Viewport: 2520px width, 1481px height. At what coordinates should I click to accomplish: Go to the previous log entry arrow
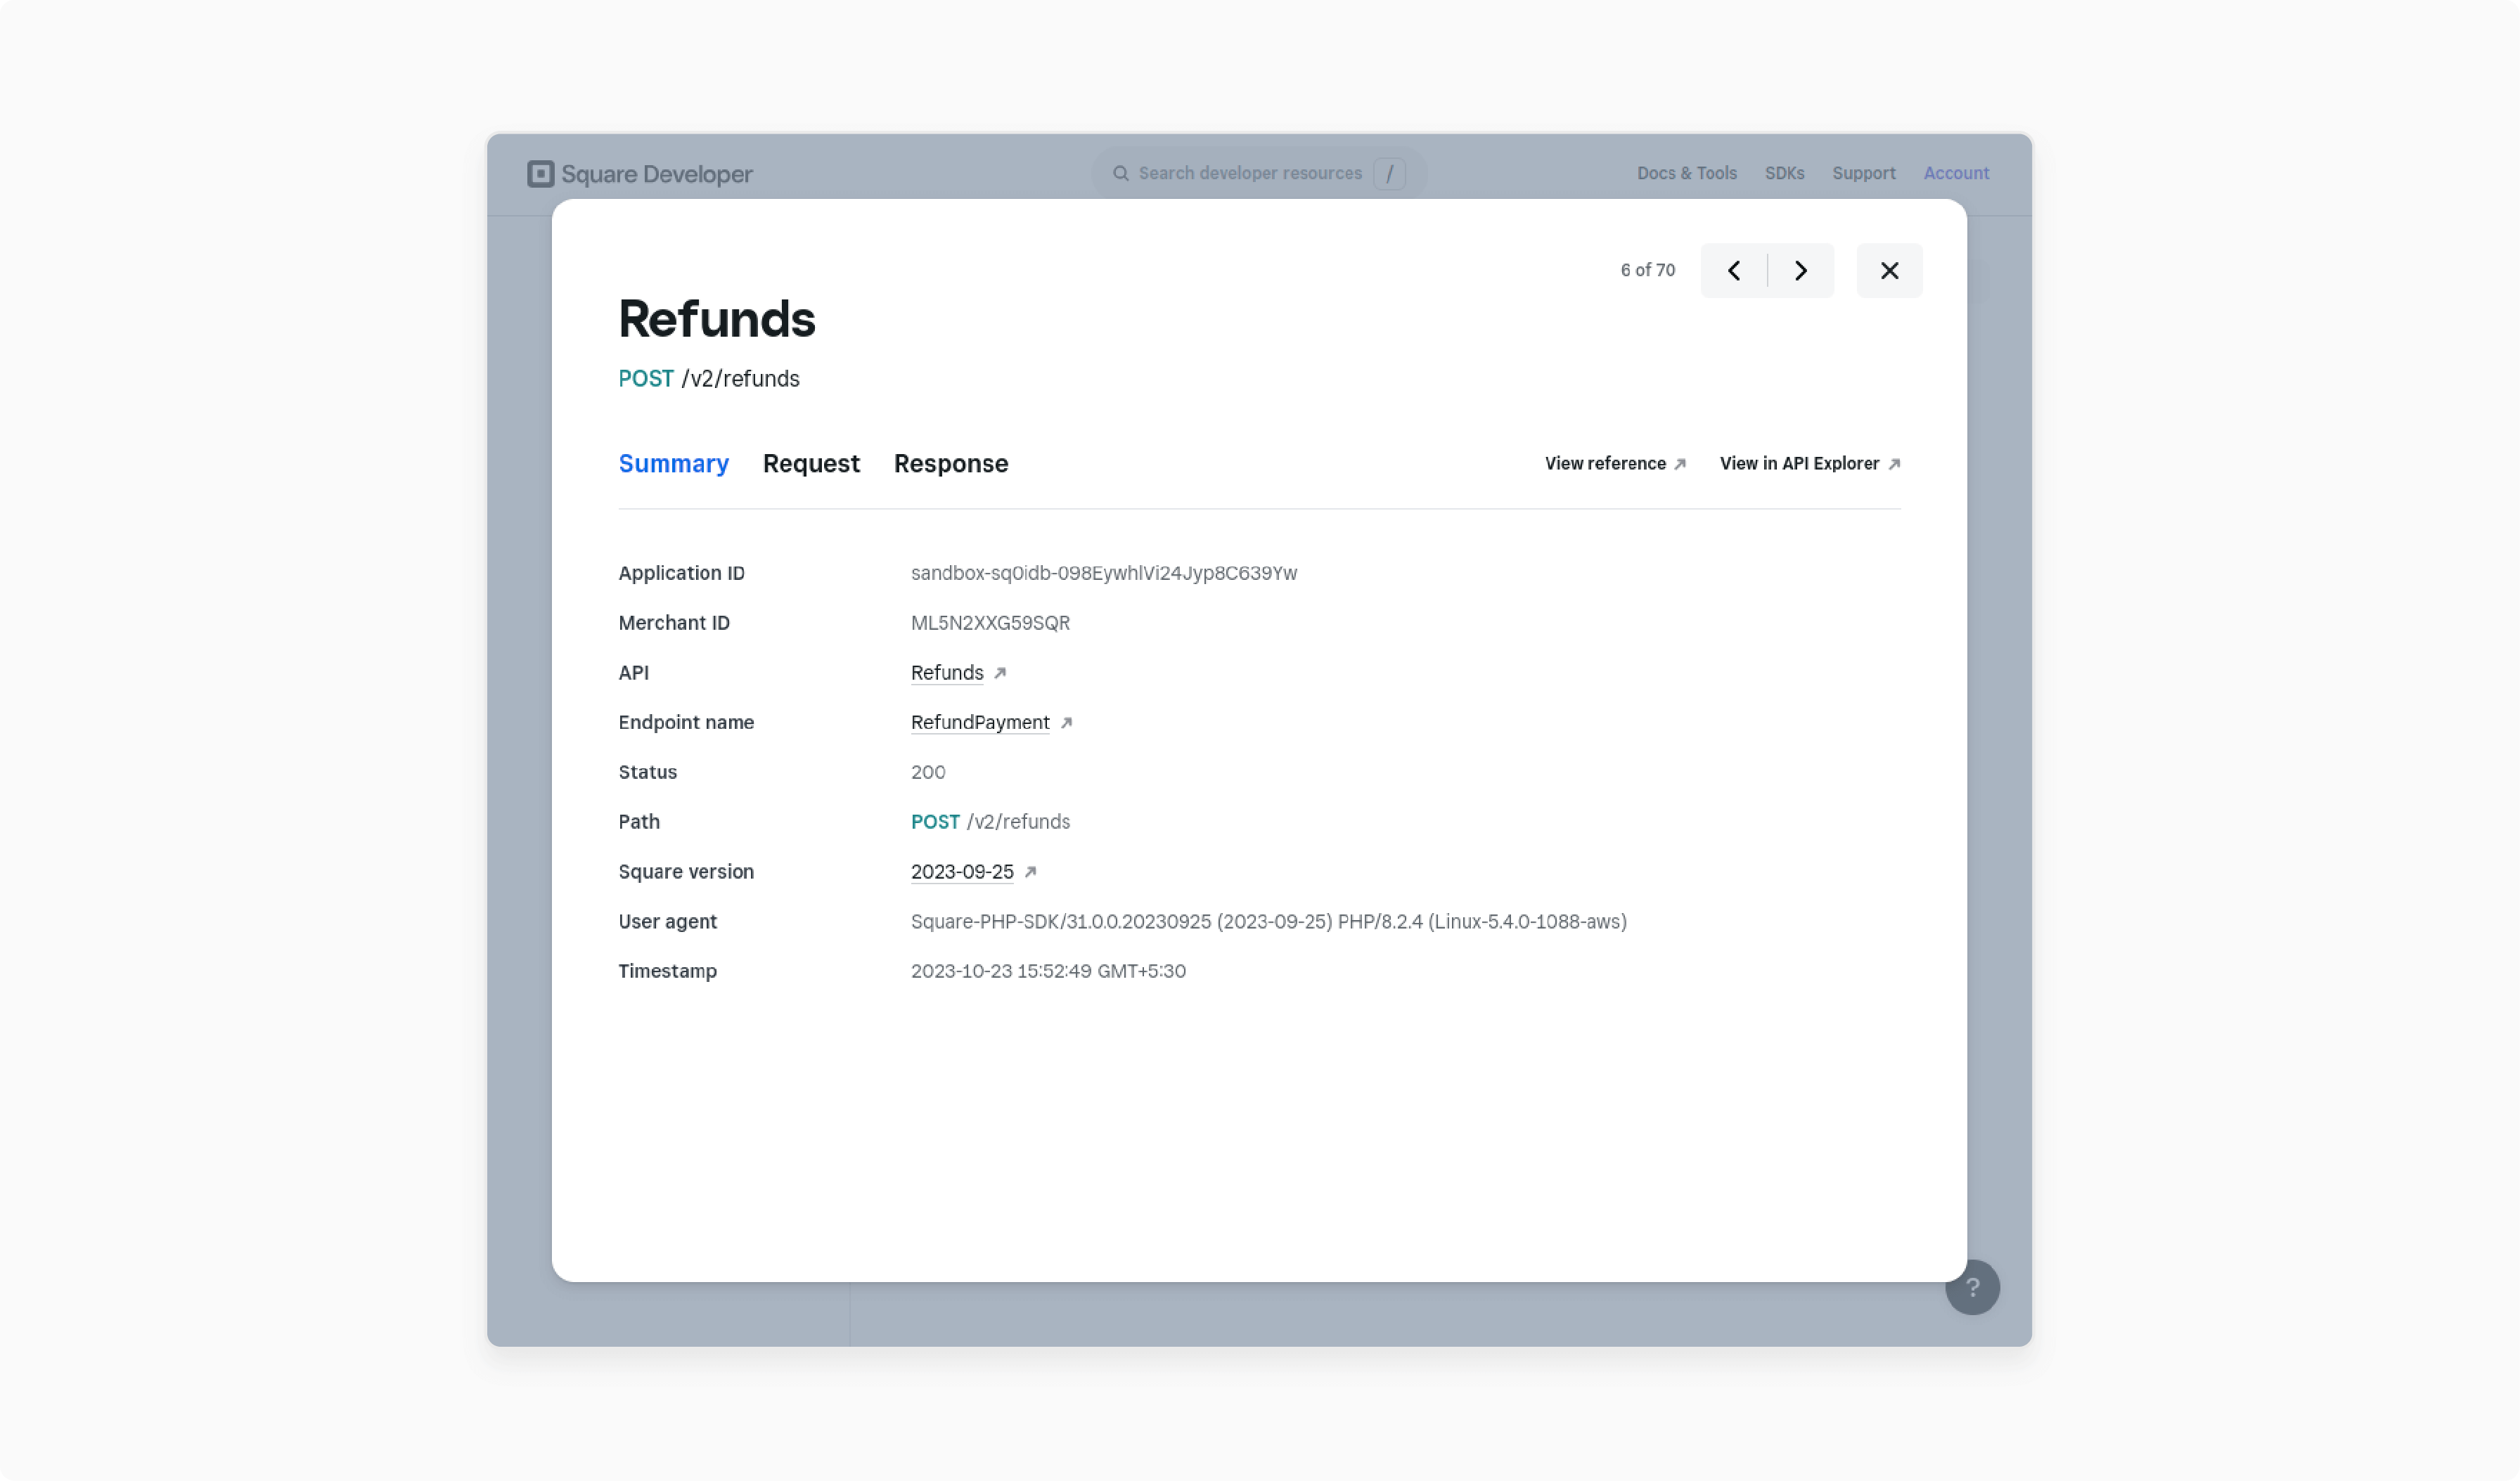click(1734, 270)
